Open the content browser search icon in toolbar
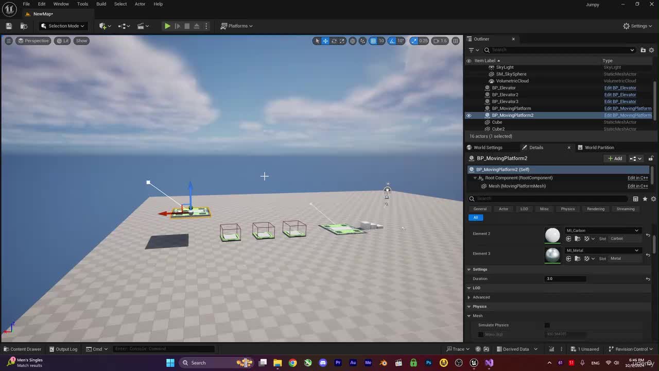Viewport: 659px width, 371px height. point(24,26)
